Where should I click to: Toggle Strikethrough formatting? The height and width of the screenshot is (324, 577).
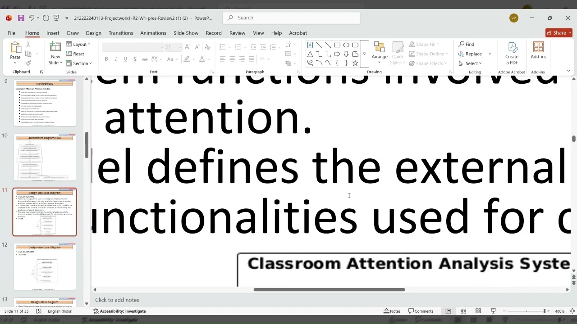145,59
